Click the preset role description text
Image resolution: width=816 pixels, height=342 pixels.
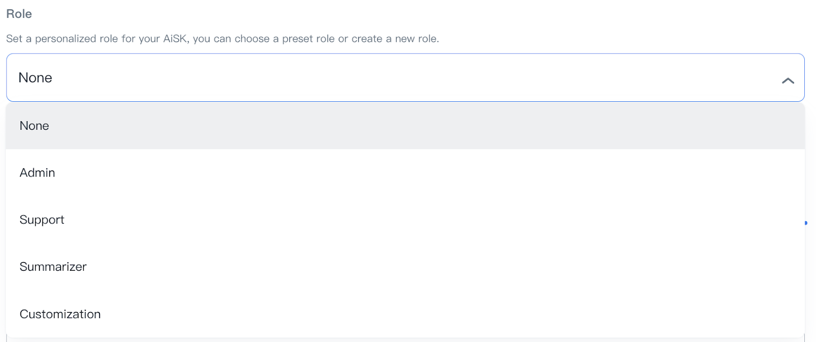point(222,39)
